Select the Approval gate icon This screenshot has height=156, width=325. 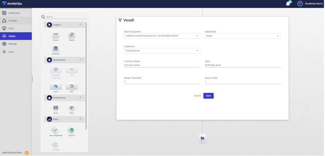pos(72,130)
